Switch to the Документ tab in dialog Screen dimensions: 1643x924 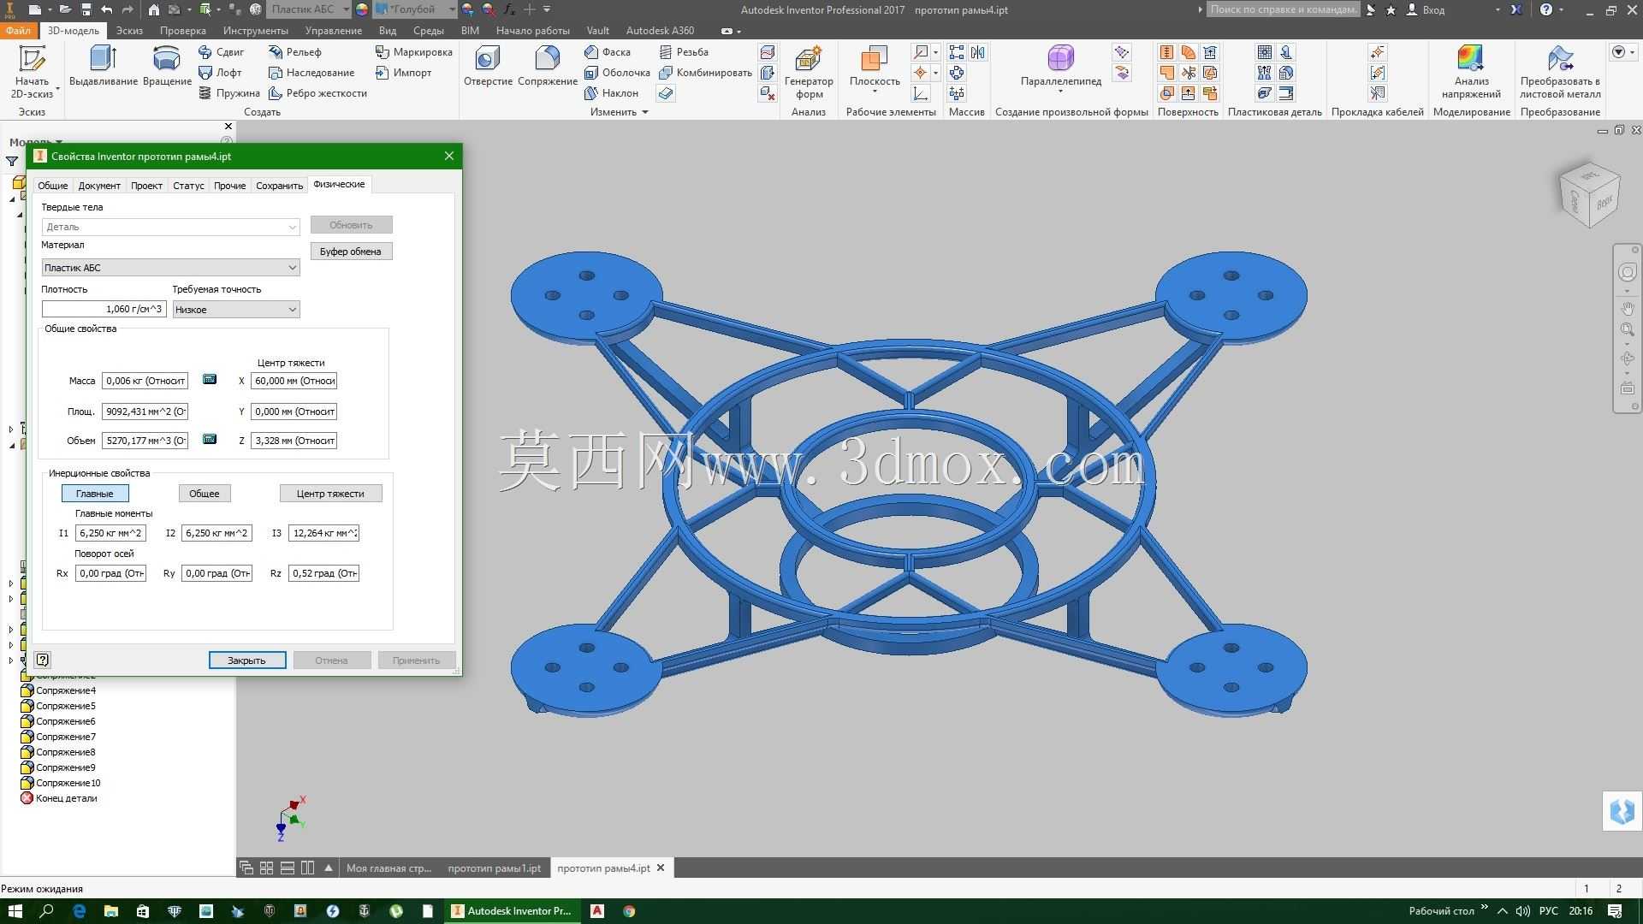tap(99, 186)
